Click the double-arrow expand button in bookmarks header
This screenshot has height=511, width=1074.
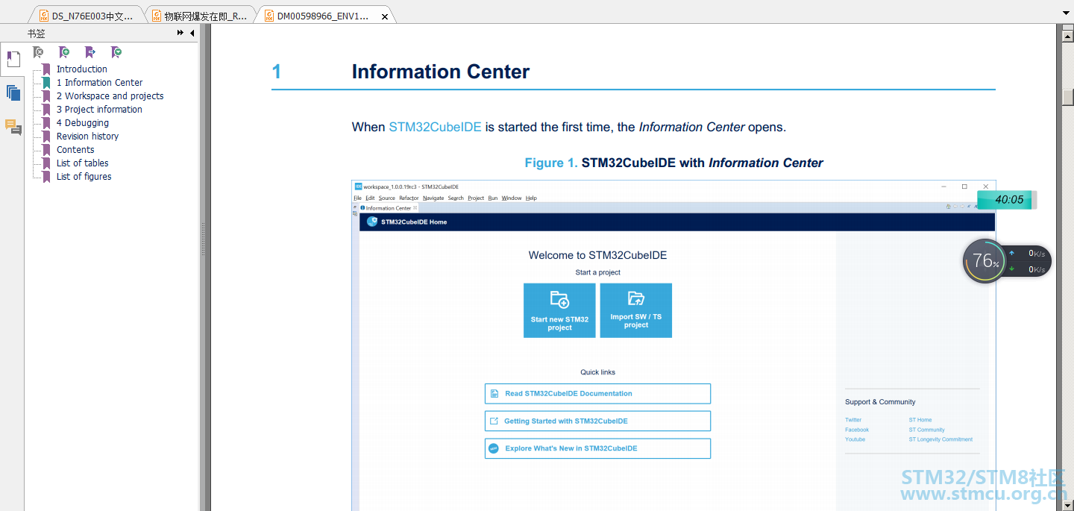coord(180,33)
